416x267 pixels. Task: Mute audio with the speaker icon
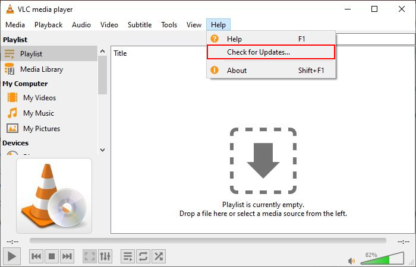352,260
